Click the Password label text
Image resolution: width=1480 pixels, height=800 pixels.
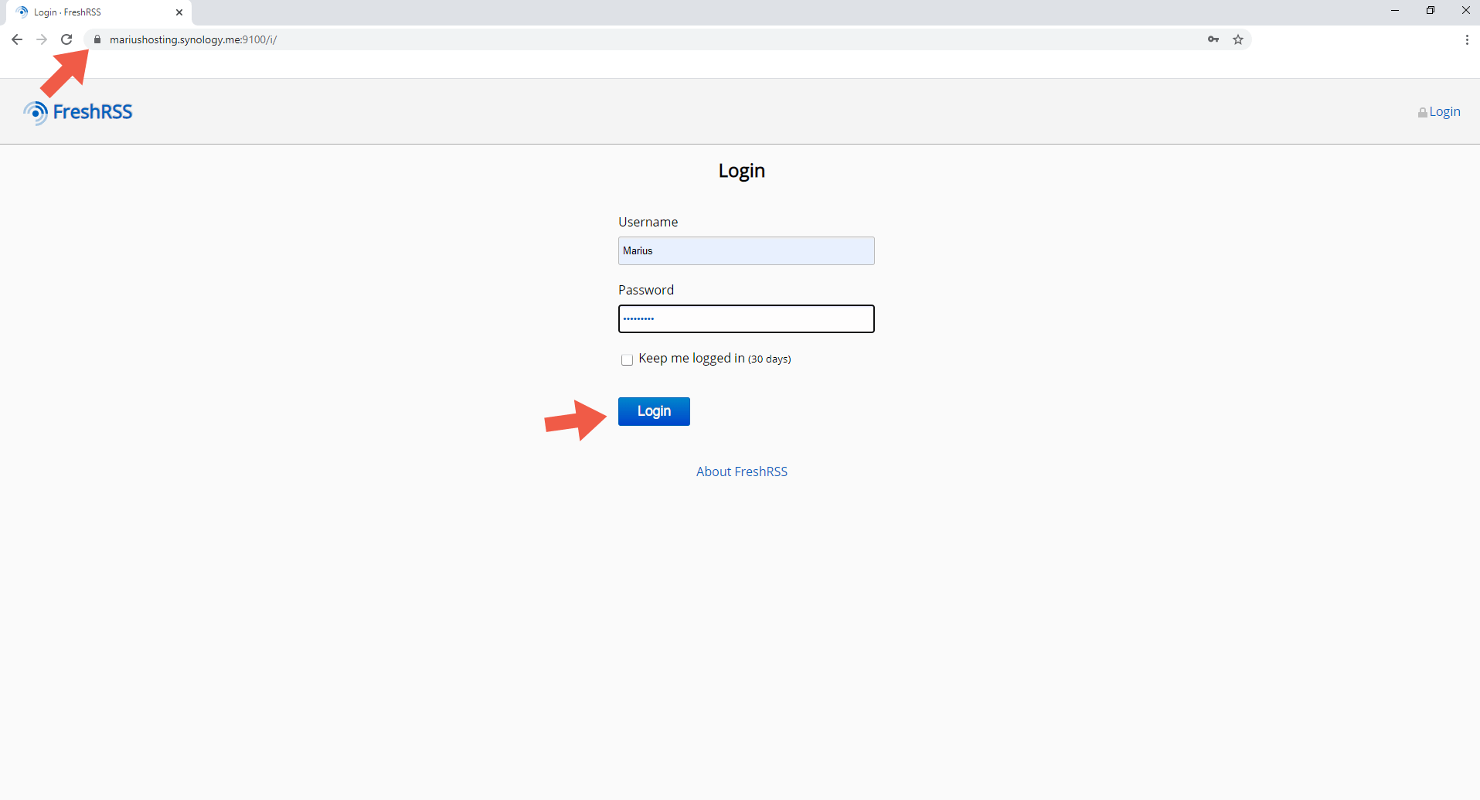click(646, 290)
